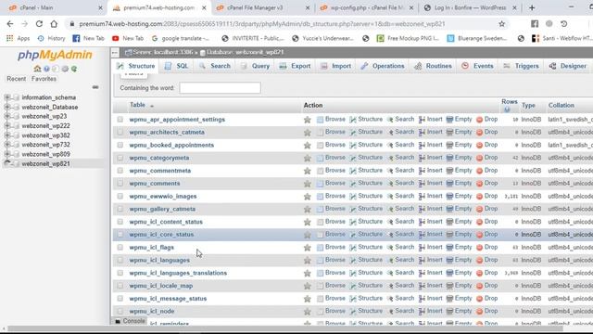Click the phpMyAdmin logo

[x=55, y=55]
